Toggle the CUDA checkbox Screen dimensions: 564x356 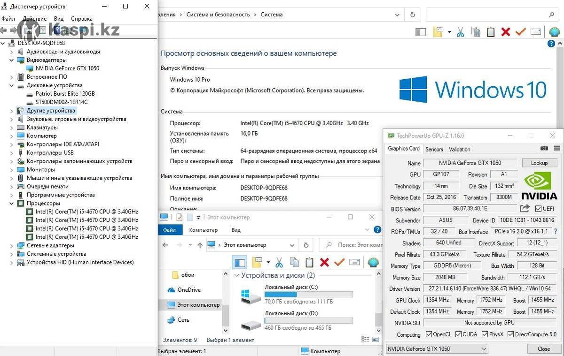pos(459,334)
